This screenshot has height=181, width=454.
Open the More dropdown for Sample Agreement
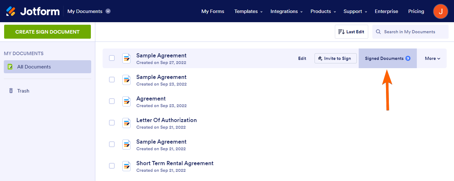(x=432, y=58)
